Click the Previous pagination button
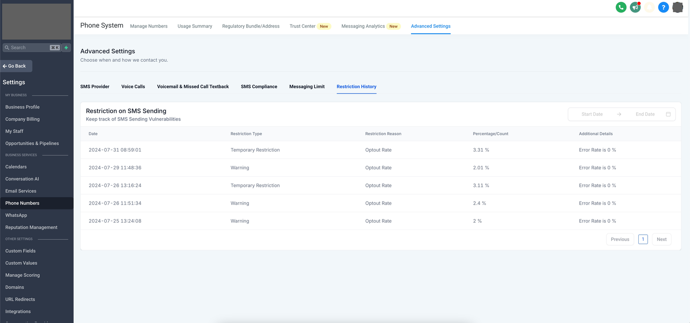Image resolution: width=690 pixels, height=323 pixels. click(620, 239)
